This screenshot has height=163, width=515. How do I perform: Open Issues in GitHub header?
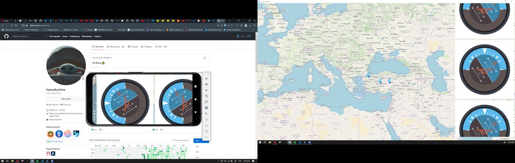(x=65, y=36)
